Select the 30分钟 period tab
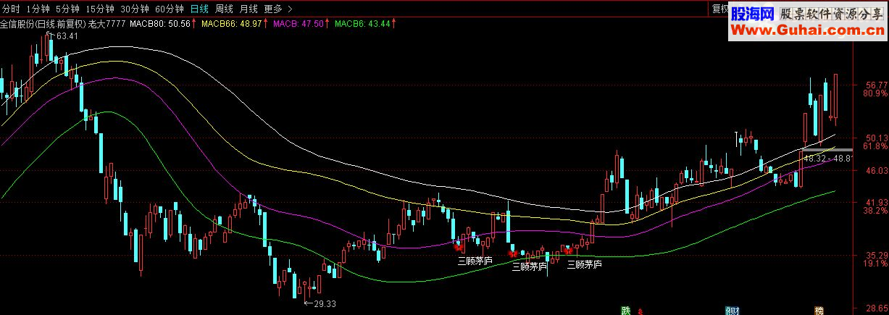The height and width of the screenshot is (315, 889). tap(135, 9)
